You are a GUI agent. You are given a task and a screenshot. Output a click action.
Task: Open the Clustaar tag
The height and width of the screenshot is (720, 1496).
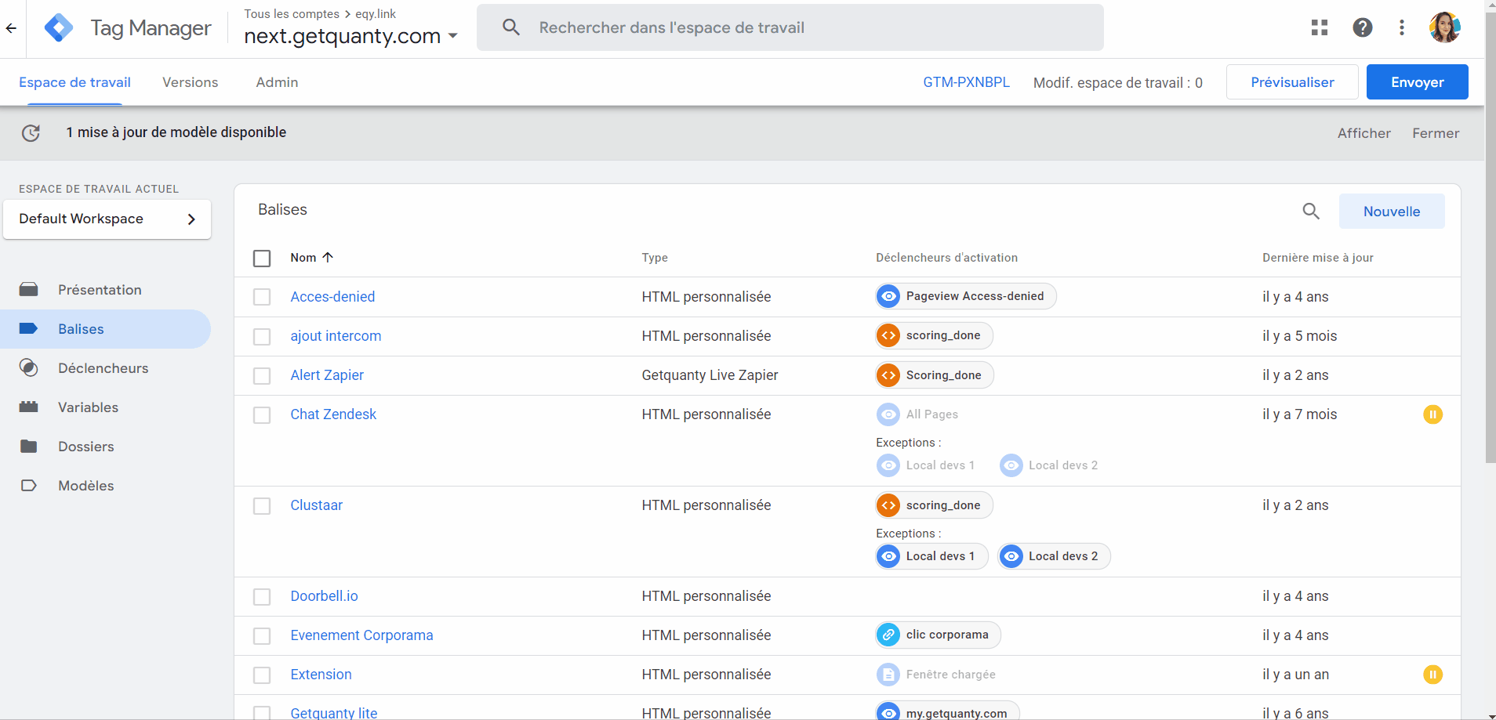click(x=316, y=505)
